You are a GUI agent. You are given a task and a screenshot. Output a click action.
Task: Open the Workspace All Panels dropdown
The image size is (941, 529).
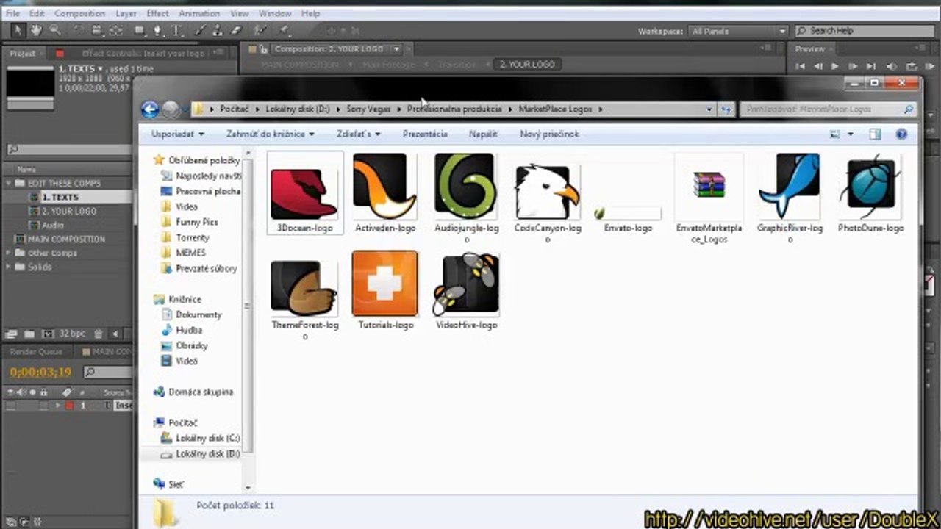pos(737,31)
